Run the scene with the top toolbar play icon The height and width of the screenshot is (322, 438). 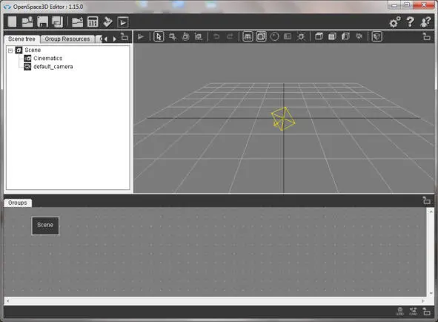pyautogui.click(x=123, y=22)
